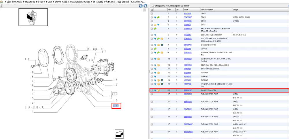Viewport: 289px width, 139px height.
Task: Open part number link 12164821
Action: point(188,39)
